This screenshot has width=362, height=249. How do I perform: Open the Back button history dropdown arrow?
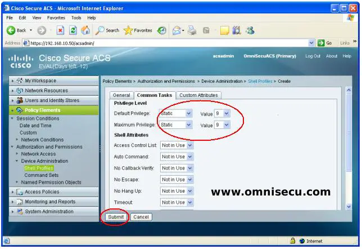click(x=31, y=30)
